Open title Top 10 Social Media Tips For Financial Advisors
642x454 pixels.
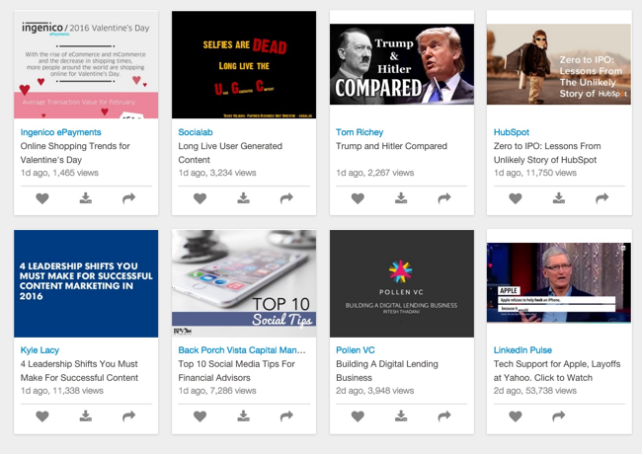click(236, 370)
